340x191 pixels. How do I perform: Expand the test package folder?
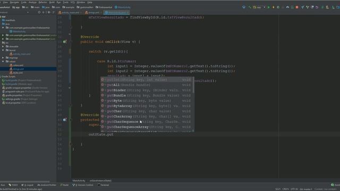point(3,39)
